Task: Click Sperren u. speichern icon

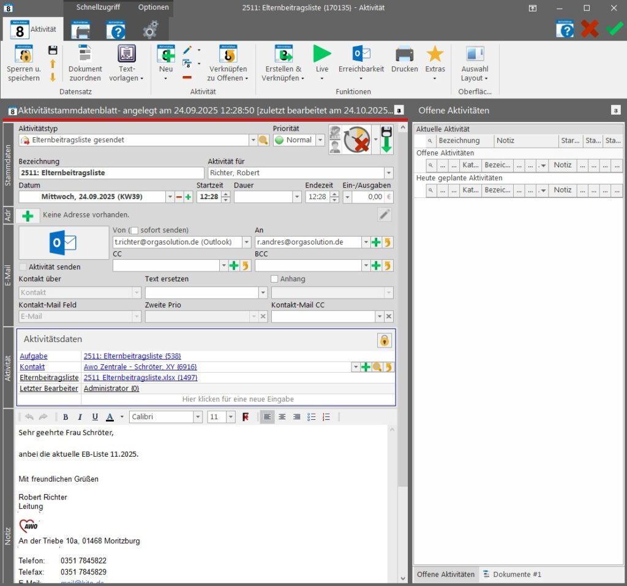Action: 24,54
